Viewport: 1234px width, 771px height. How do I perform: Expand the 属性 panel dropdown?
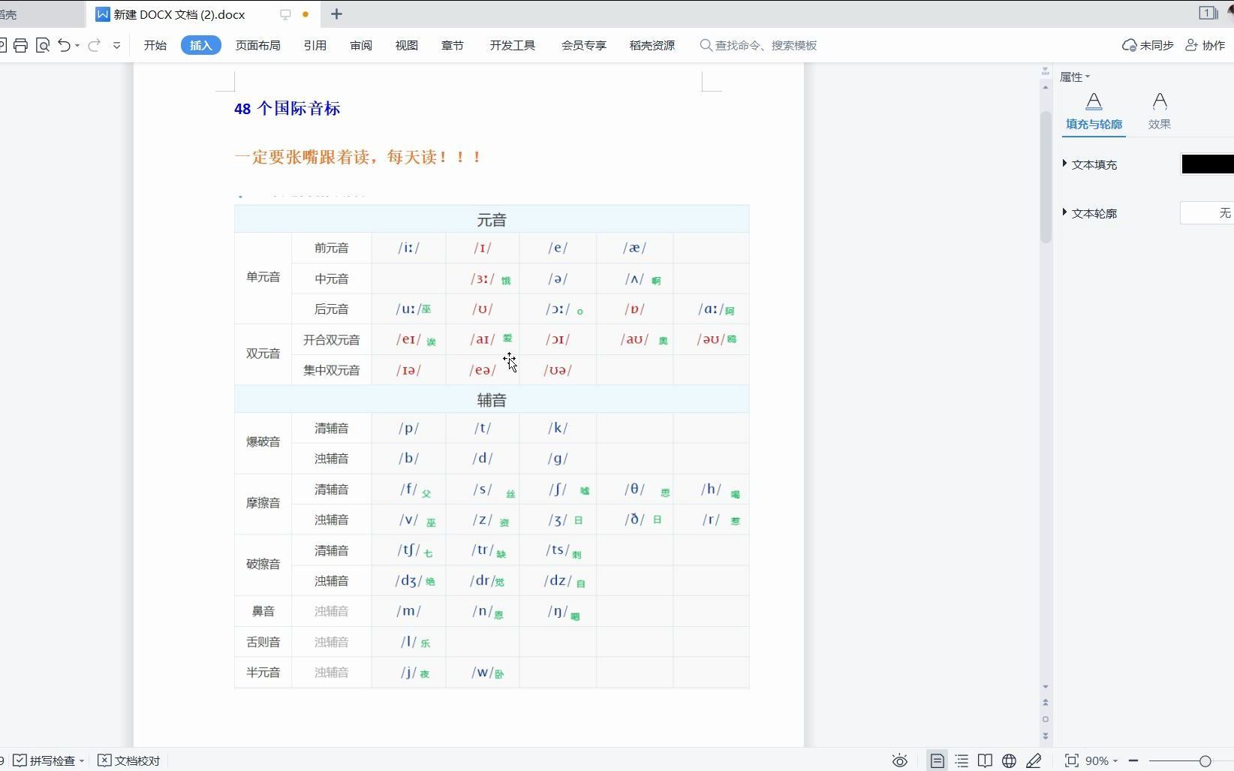[1075, 77]
